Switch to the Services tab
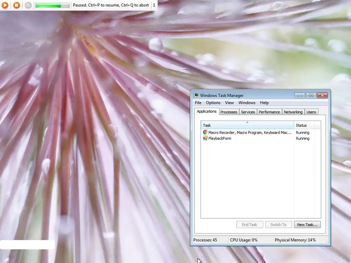Screen dimensions: 351x263 tap(248, 112)
